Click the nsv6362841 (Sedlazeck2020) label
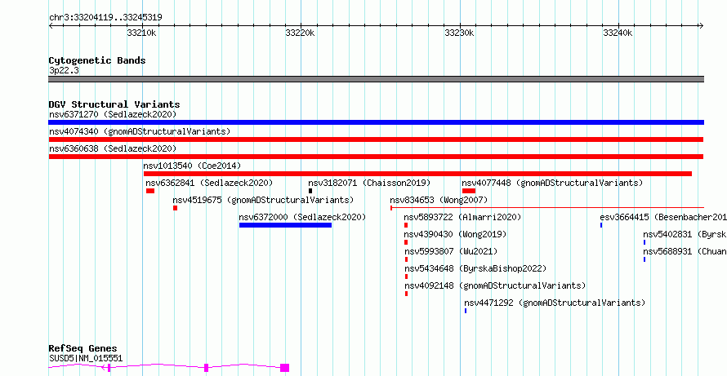This screenshot has width=727, height=376. pos(210,183)
